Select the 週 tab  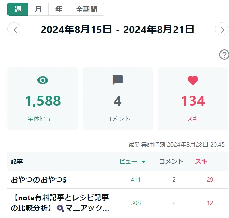click(18, 9)
